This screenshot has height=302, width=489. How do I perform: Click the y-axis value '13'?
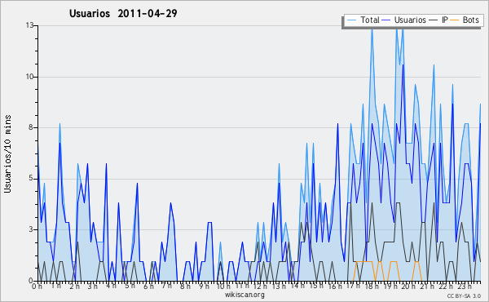coord(29,25)
